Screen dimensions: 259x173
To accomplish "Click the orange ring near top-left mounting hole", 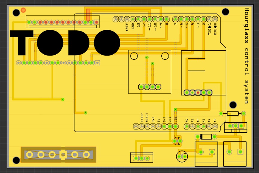I will pyautogui.click(x=23, y=10).
